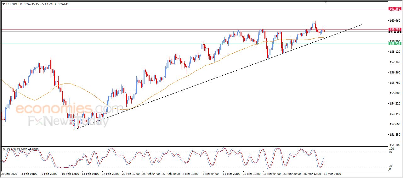Click the 29 Jan 2026 date label
403x178 pixels.
9,174
